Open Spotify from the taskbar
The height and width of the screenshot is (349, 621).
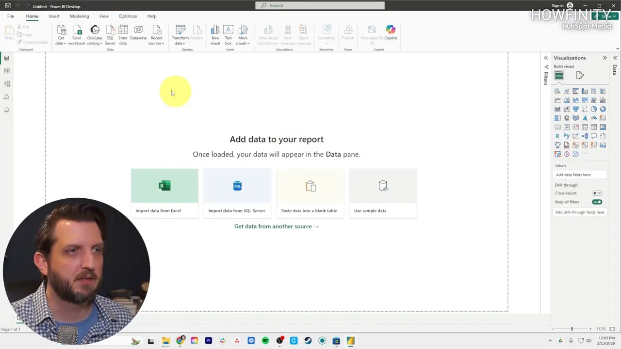265,341
